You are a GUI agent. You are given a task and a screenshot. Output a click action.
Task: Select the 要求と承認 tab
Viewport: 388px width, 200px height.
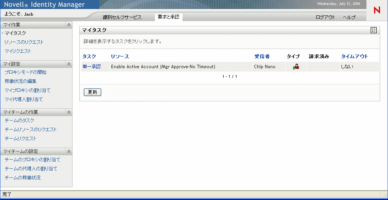coord(168,17)
